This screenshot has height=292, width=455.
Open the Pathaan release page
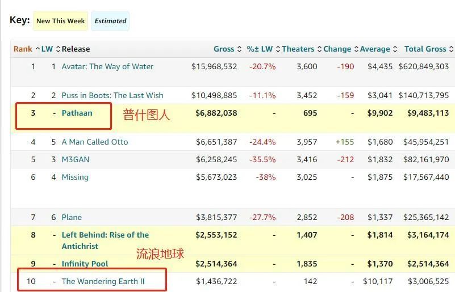(77, 113)
